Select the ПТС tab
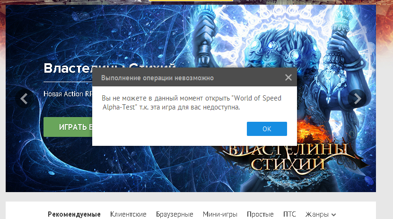This screenshot has height=219, width=393. [x=289, y=214]
